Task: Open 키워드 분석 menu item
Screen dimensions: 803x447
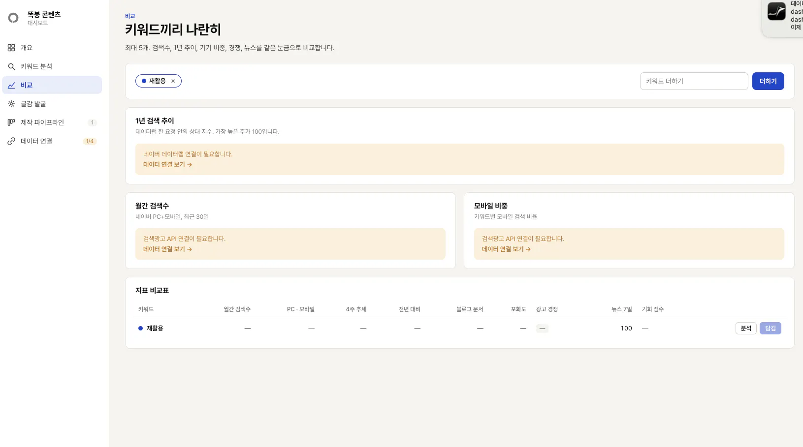Action: [x=52, y=66]
